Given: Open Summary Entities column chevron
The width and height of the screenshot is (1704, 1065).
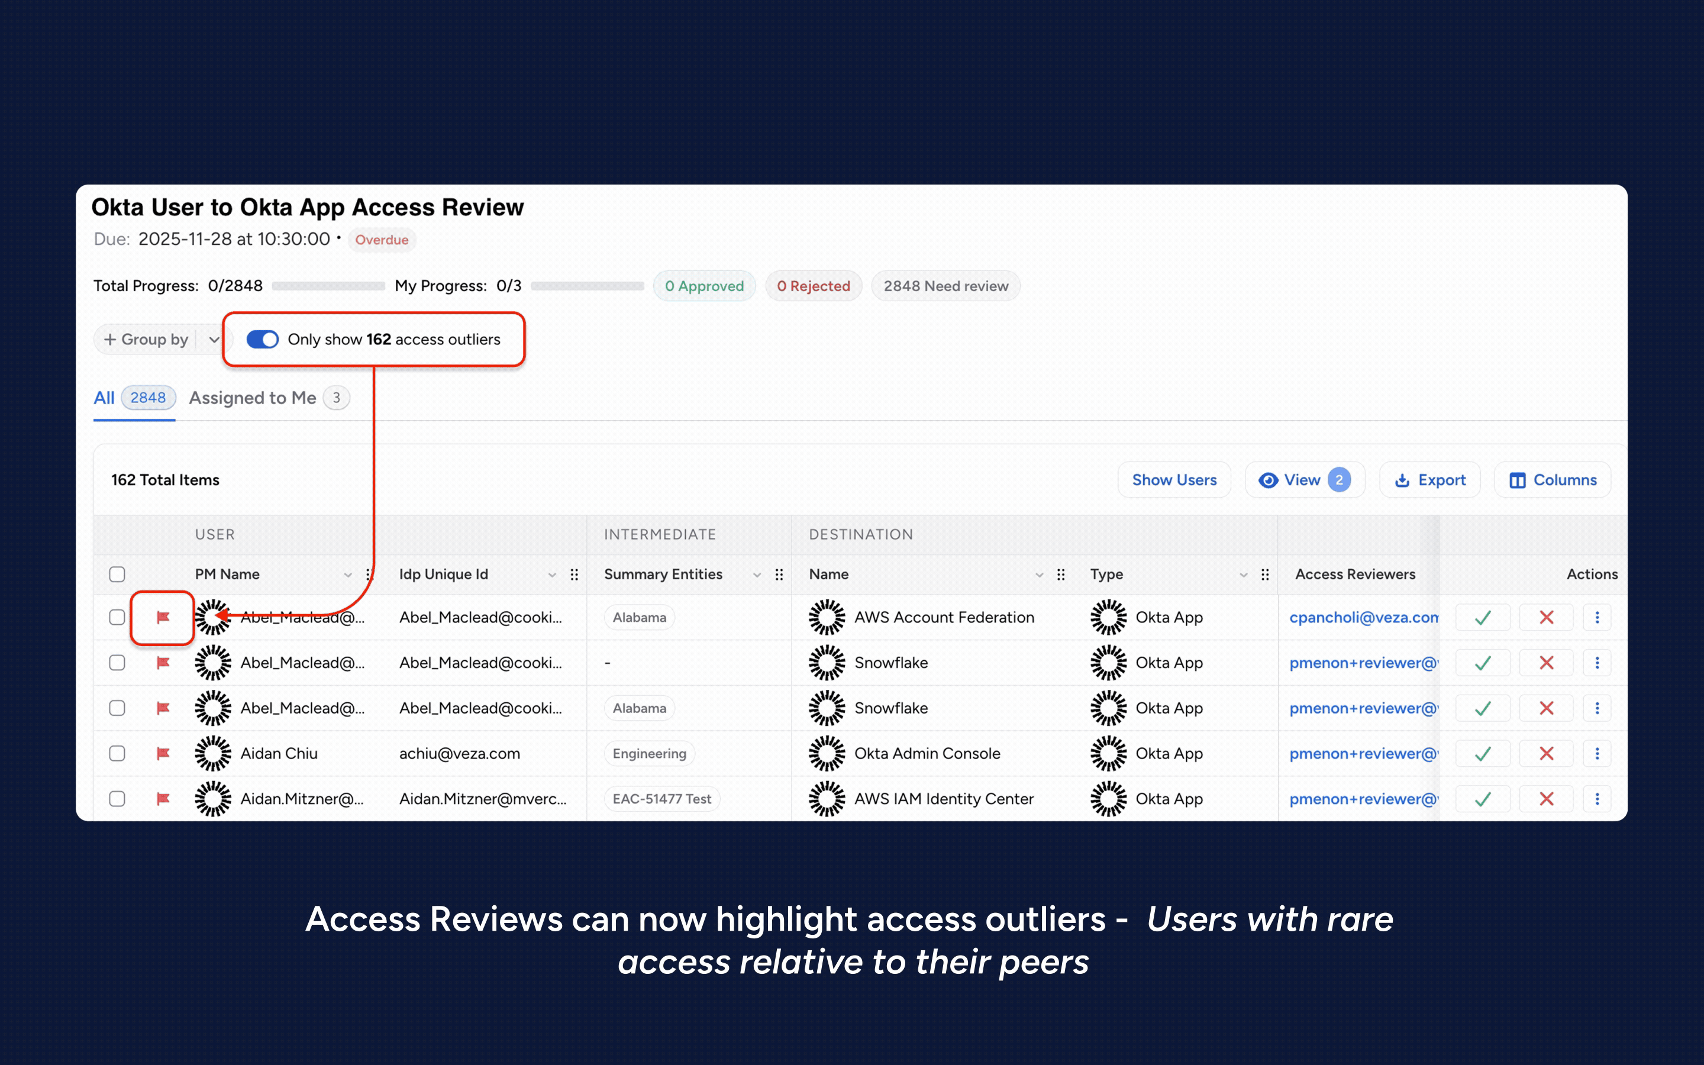Looking at the screenshot, I should click(757, 575).
